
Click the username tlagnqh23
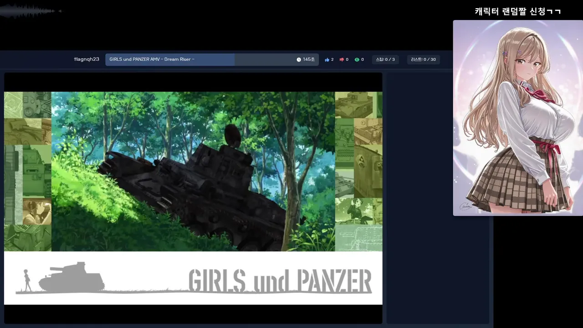pos(87,59)
